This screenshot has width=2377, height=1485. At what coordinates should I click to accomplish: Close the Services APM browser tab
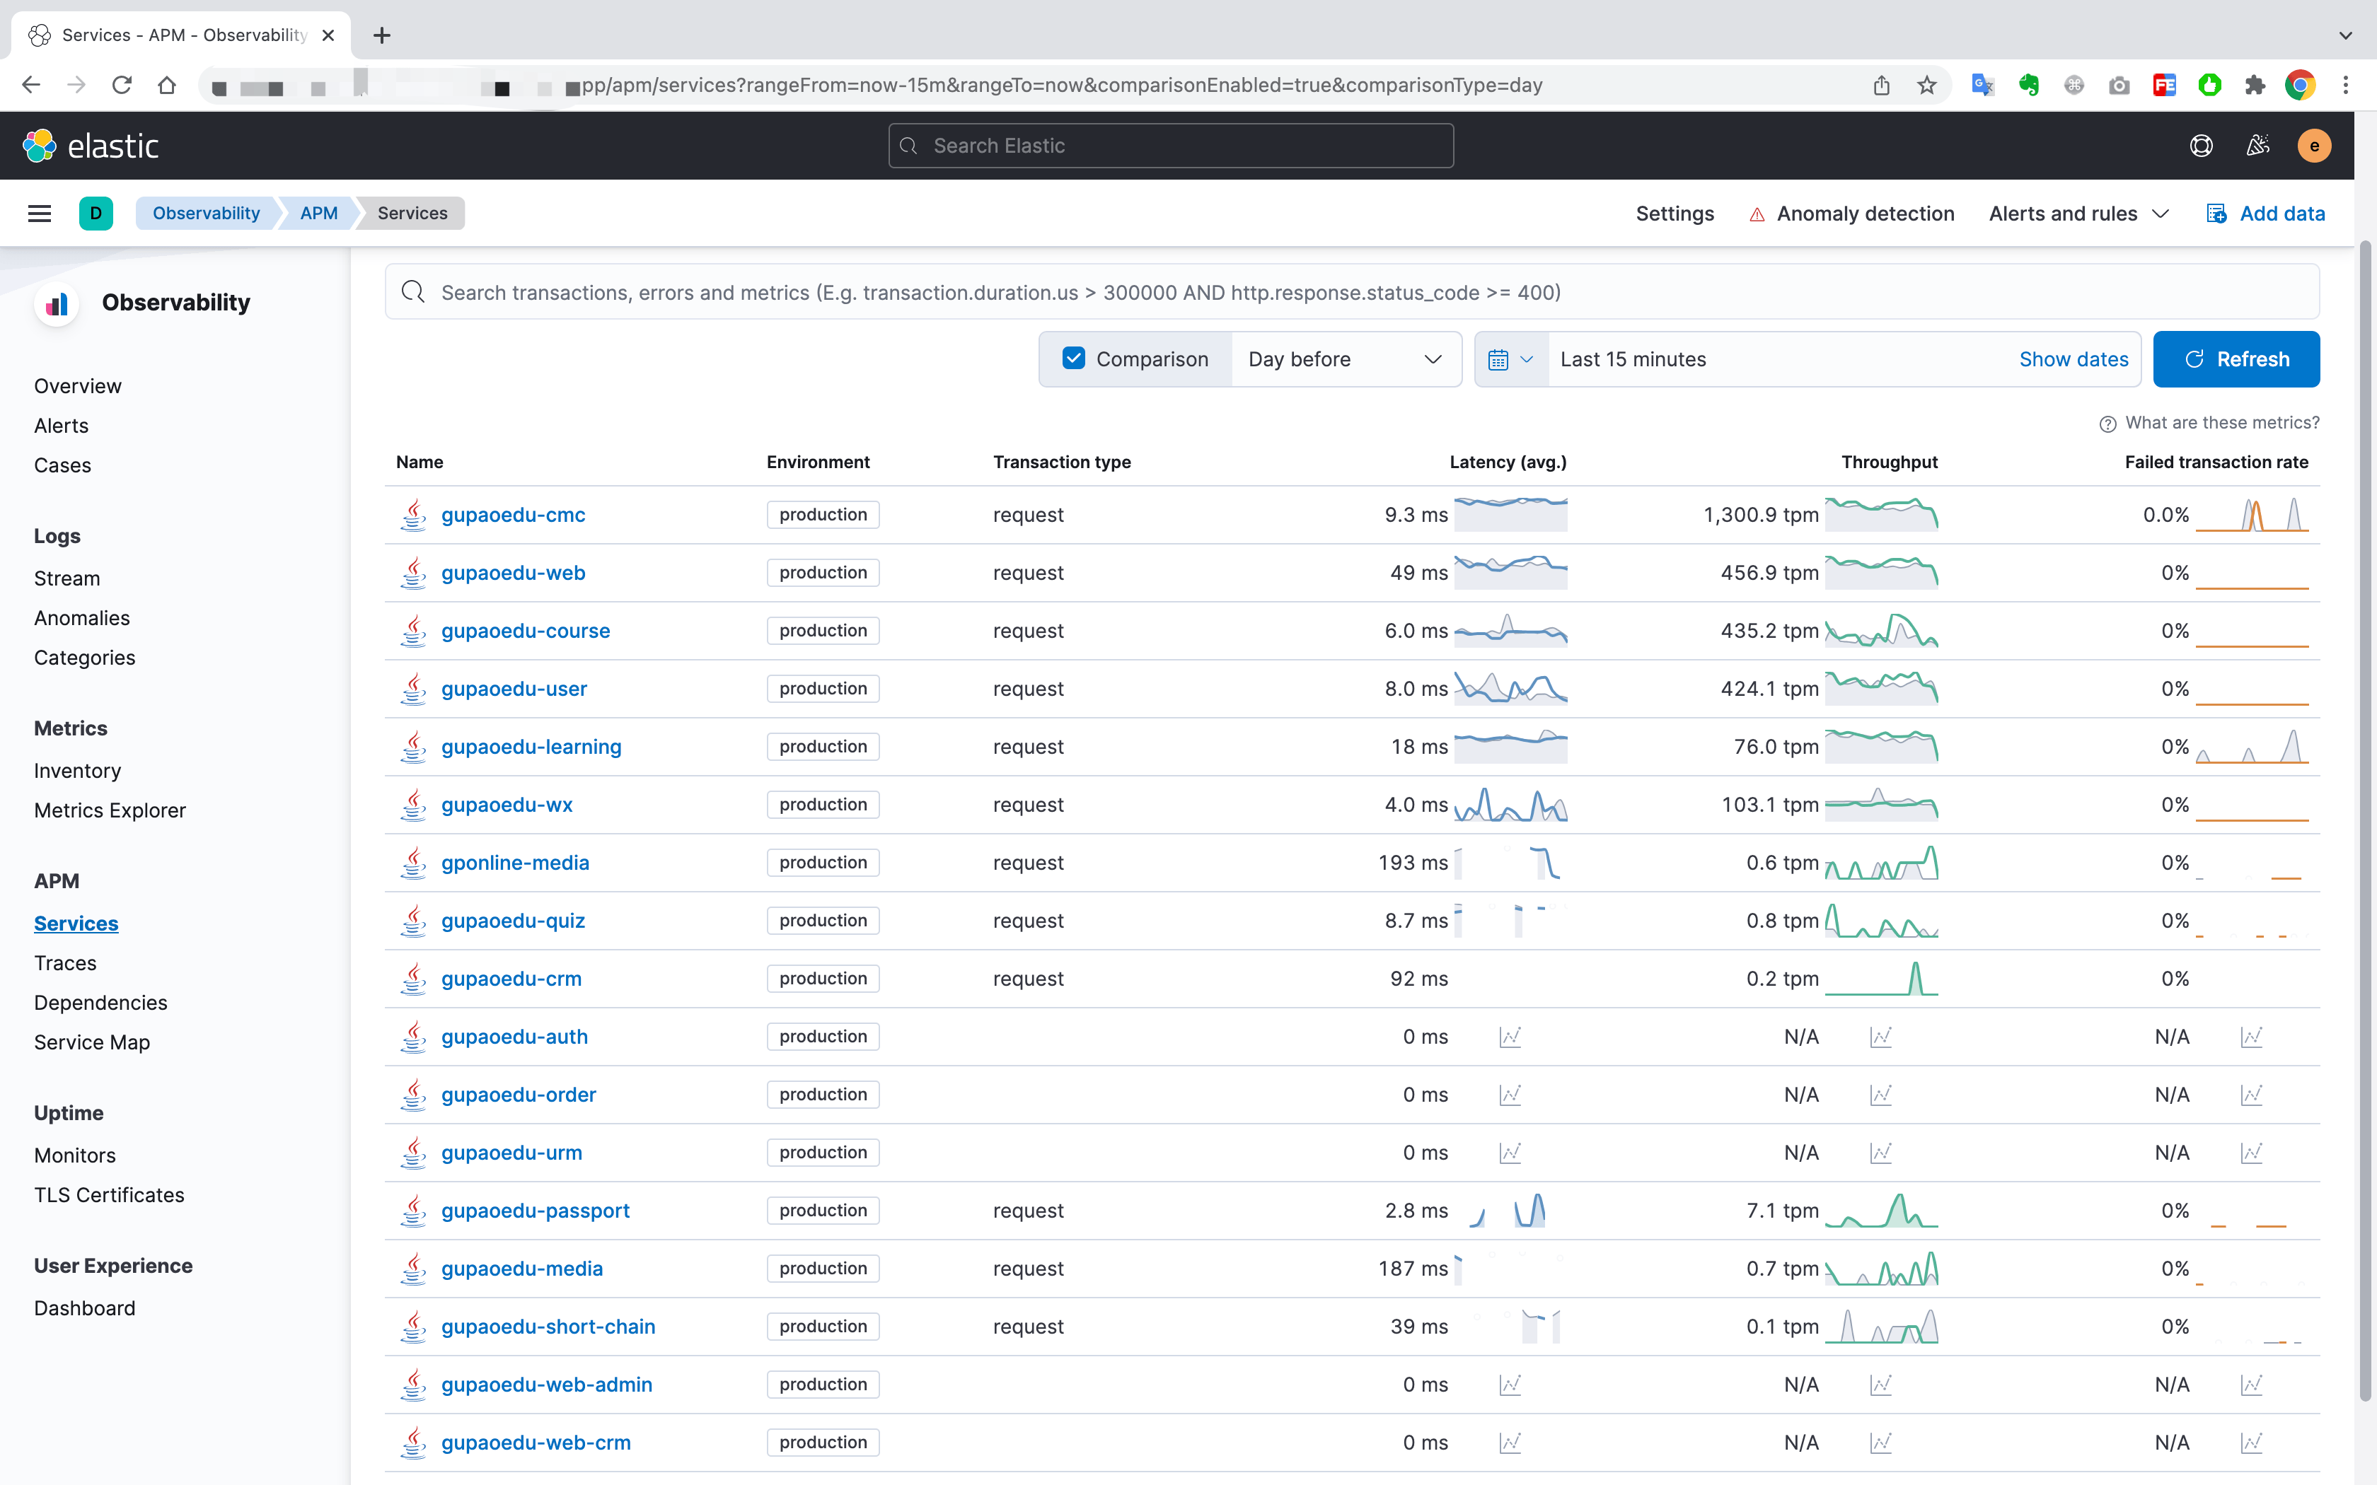[x=328, y=35]
